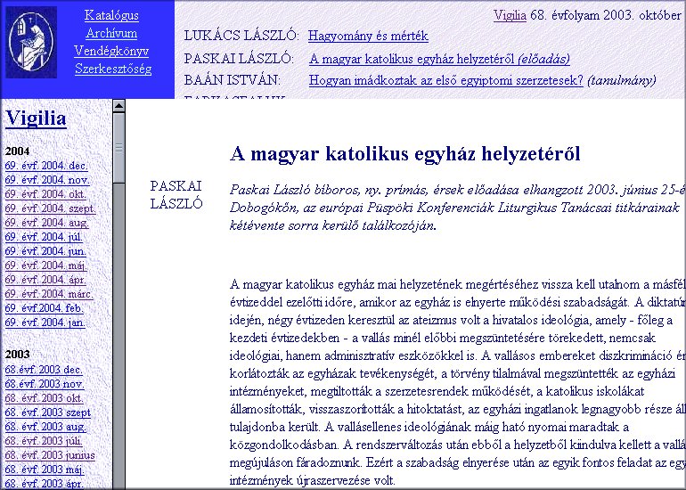Screen dimensions: 686x490
Task: Open issue 68. évf. 2003 ápr.
Action: tap(45, 484)
